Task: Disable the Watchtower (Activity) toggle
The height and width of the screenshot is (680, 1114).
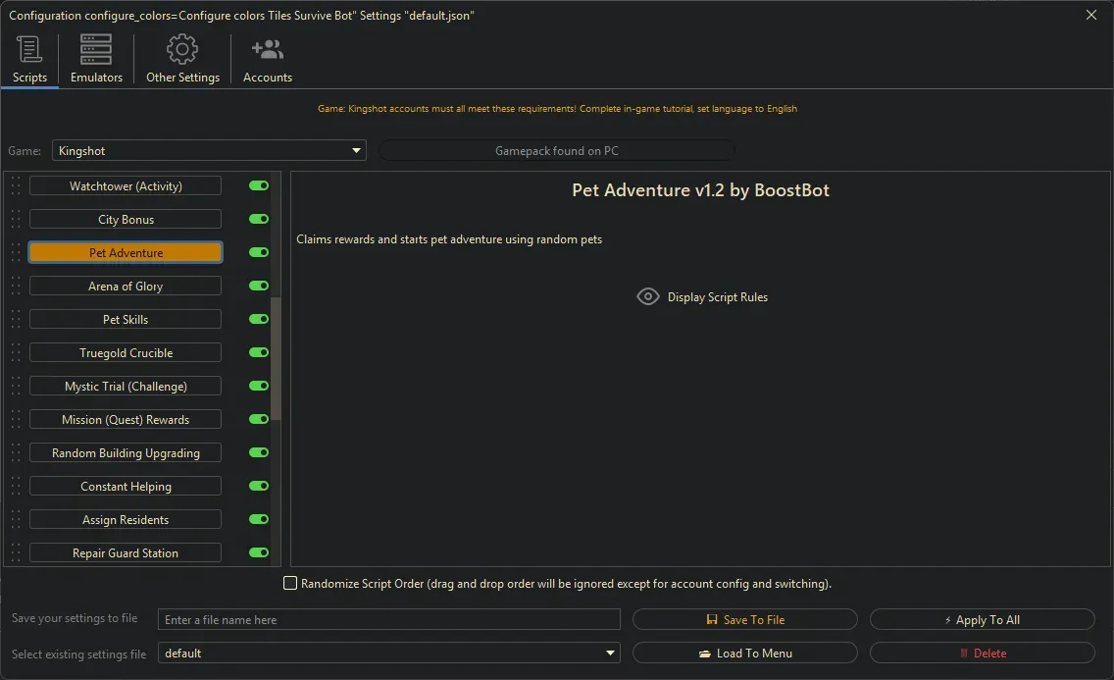Action: 259,186
